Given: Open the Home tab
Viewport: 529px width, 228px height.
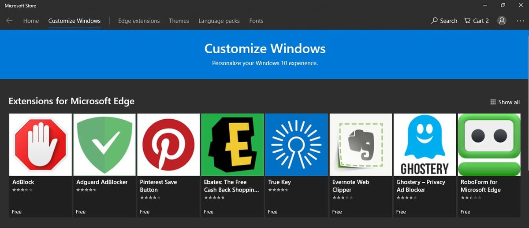Looking at the screenshot, I should tap(31, 21).
